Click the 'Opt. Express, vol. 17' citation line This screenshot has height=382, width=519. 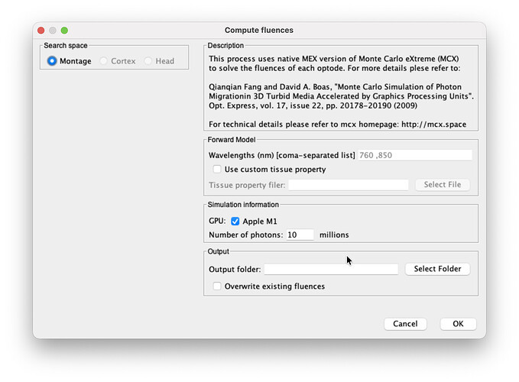pos(313,106)
